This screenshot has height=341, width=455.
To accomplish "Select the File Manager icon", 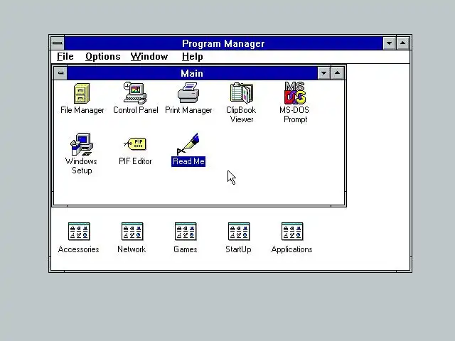I will (82, 93).
